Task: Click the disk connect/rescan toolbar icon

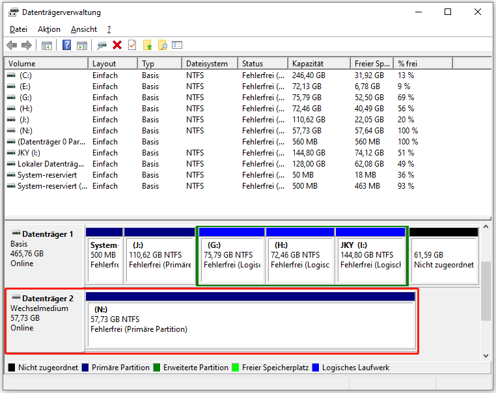Action: 102,45
